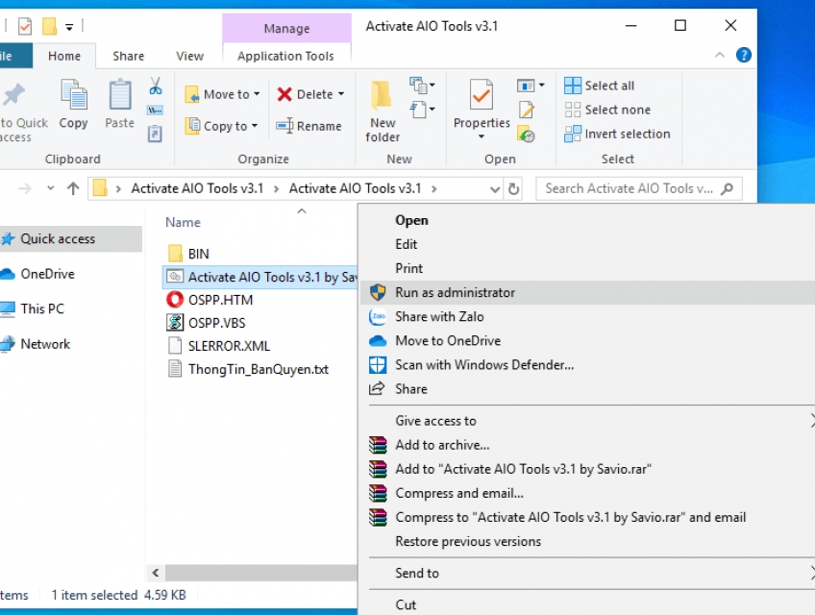The height and width of the screenshot is (615, 815).
Task: Switch to the View ribbon tab
Action: point(189,56)
